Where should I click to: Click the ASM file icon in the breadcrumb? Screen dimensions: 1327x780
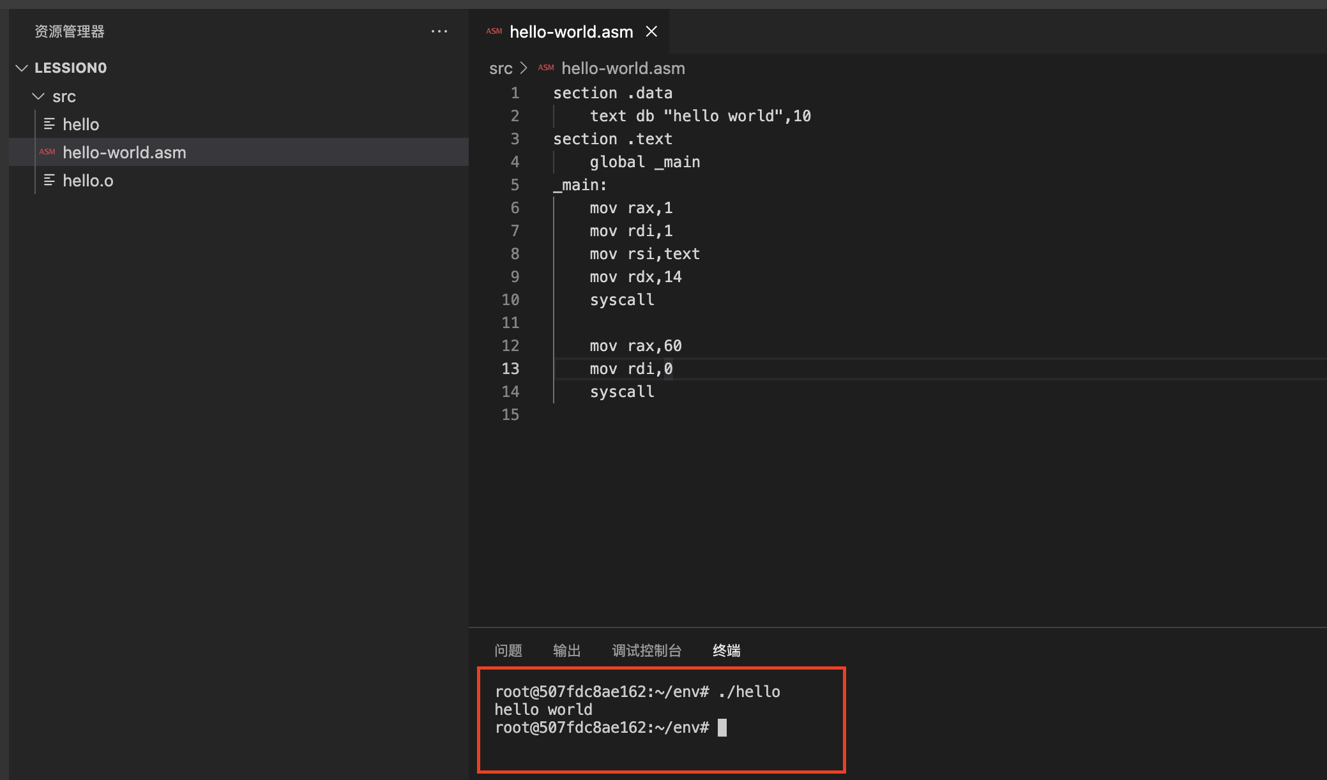coord(546,68)
